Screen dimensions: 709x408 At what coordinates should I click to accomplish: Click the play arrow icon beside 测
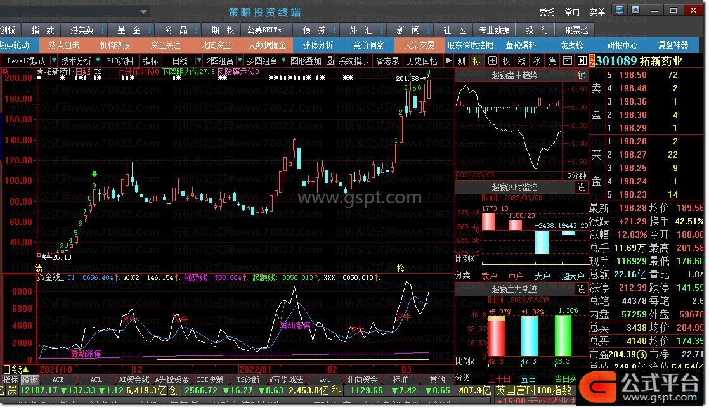448,60
